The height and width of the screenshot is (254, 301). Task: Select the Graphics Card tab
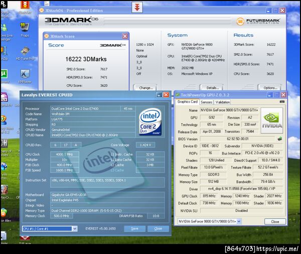(x=187, y=102)
